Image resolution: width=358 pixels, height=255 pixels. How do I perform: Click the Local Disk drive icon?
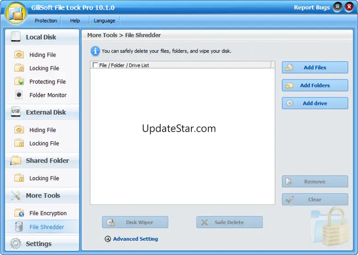[x=16, y=37]
